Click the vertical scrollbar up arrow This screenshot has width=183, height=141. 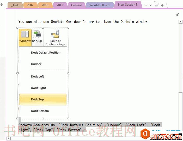(180, 22)
